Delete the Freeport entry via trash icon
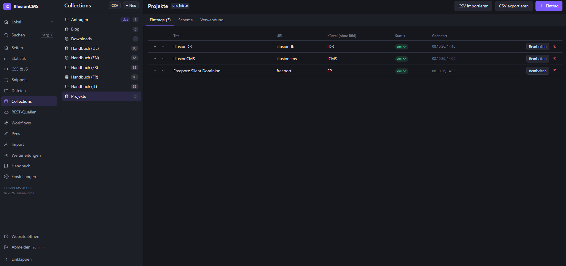This screenshot has height=266, width=566. tap(555, 70)
